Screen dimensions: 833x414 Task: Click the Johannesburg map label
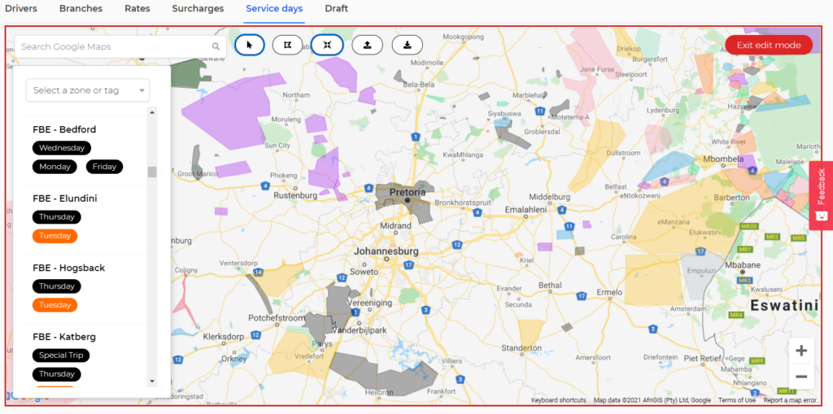pos(386,251)
